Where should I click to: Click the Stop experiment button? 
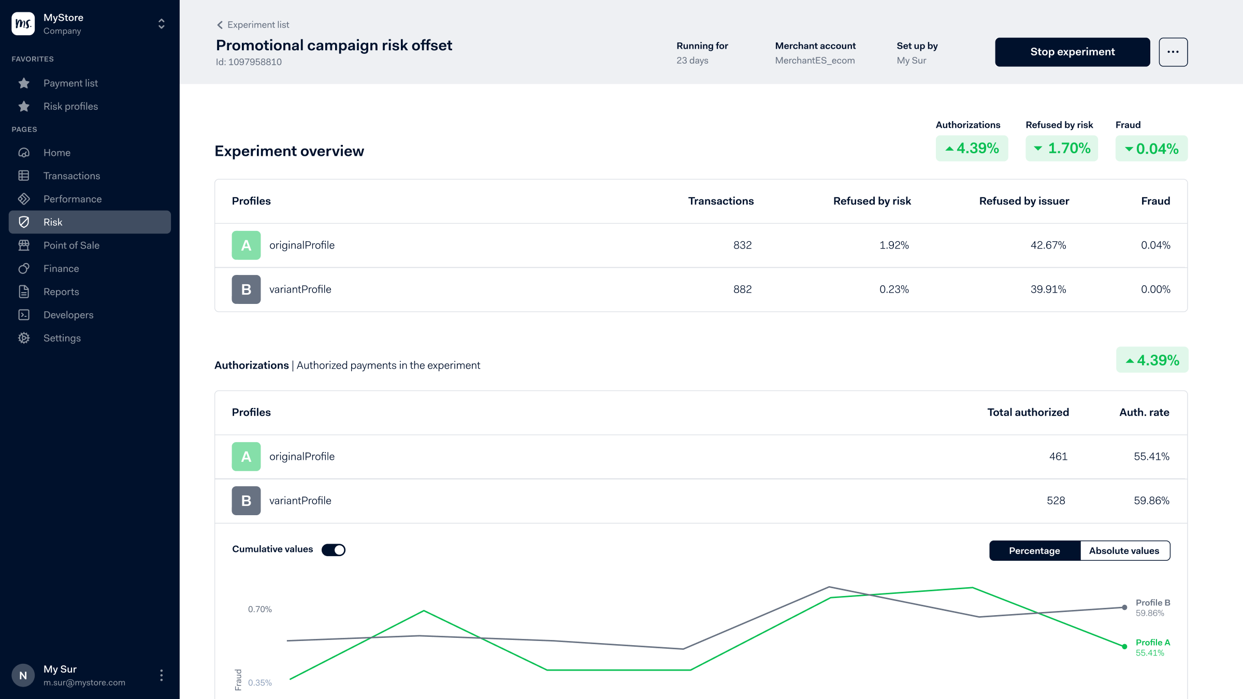tap(1072, 52)
